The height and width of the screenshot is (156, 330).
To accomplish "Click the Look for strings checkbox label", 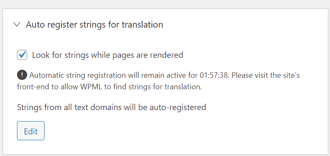I will [x=108, y=55].
